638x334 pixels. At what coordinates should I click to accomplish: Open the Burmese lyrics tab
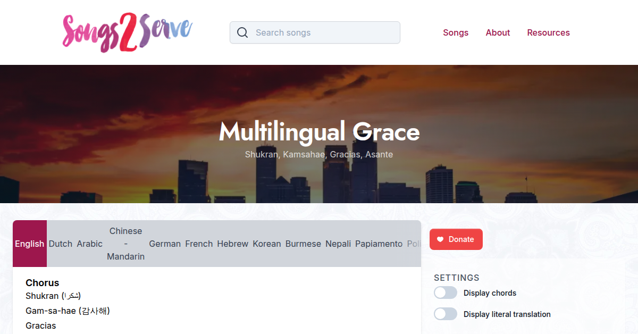point(303,244)
